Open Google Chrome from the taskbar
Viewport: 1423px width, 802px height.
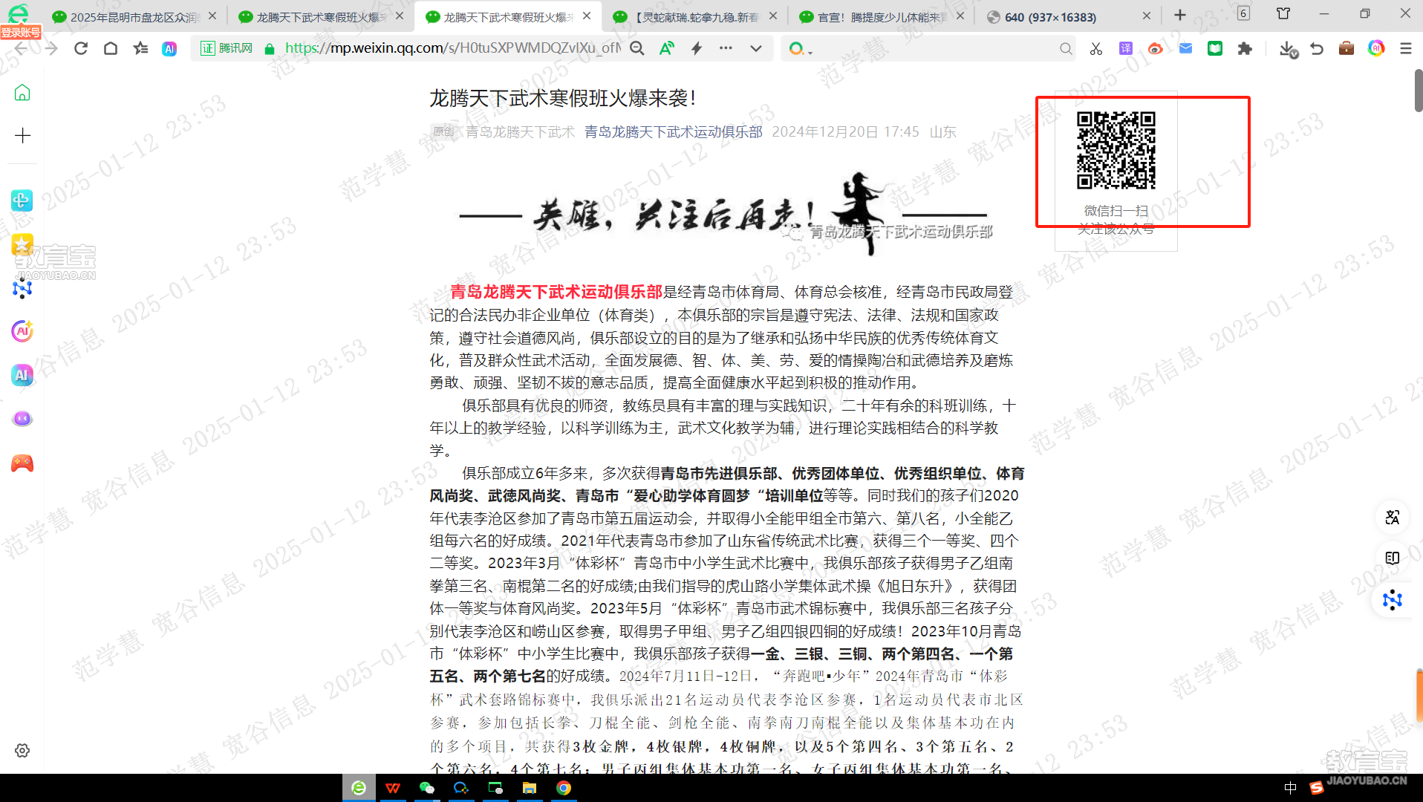[x=564, y=788]
